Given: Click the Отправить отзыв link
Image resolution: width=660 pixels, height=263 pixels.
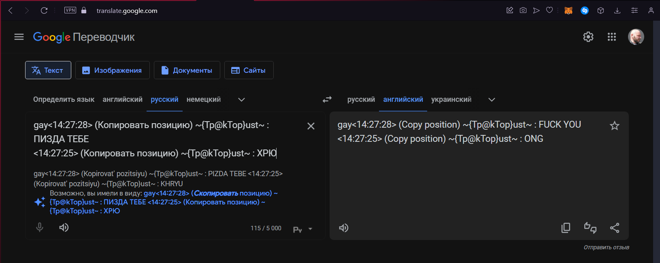Looking at the screenshot, I should tap(606, 247).
